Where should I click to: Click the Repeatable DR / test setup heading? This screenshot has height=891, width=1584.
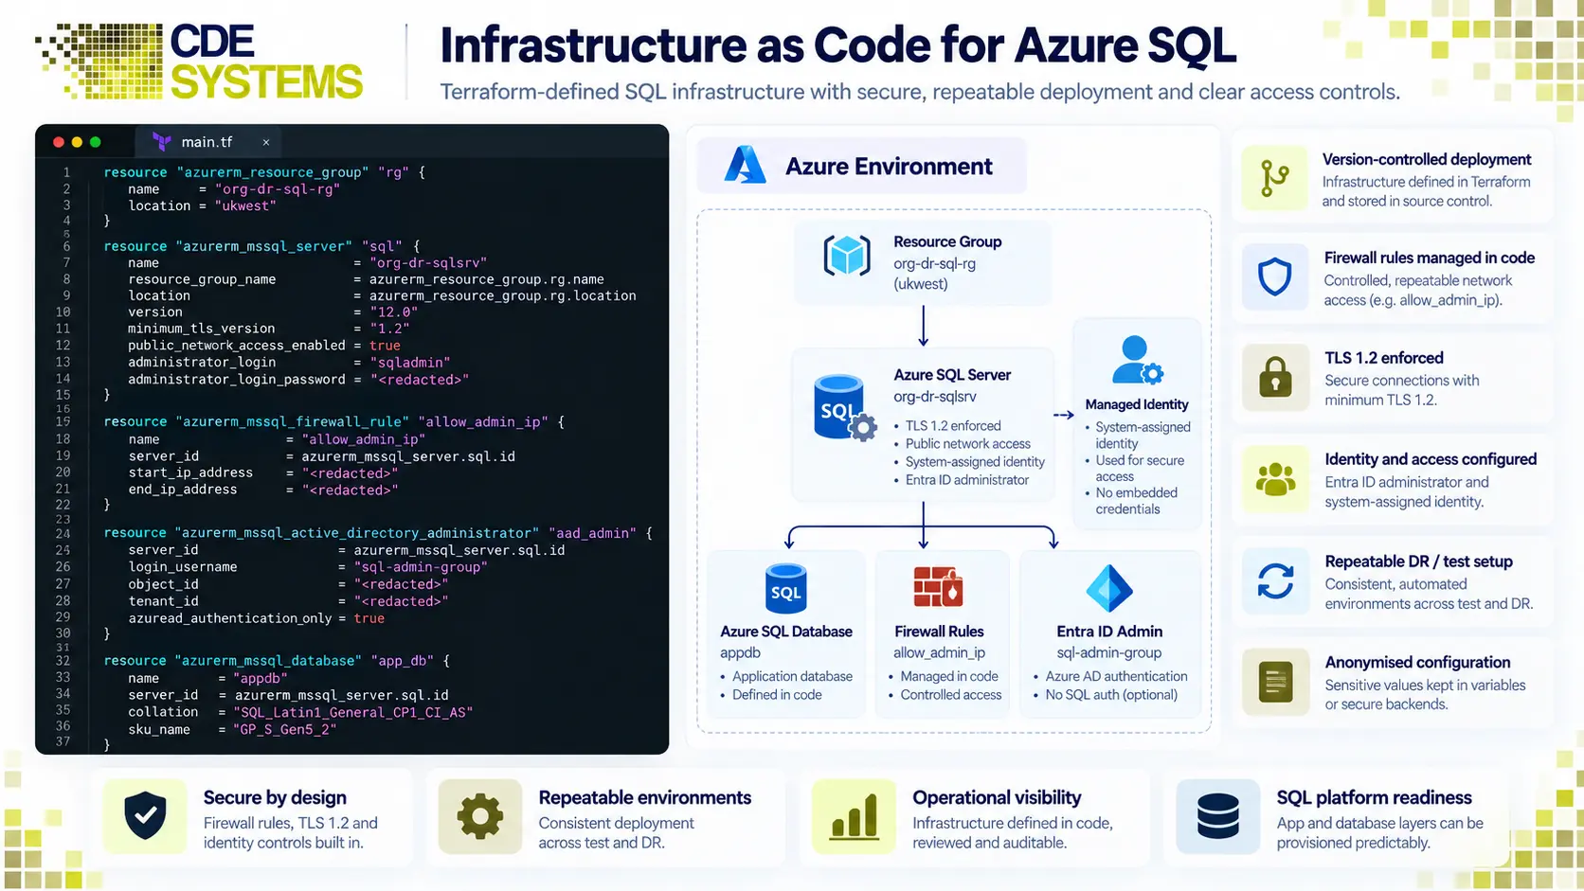1418,561
